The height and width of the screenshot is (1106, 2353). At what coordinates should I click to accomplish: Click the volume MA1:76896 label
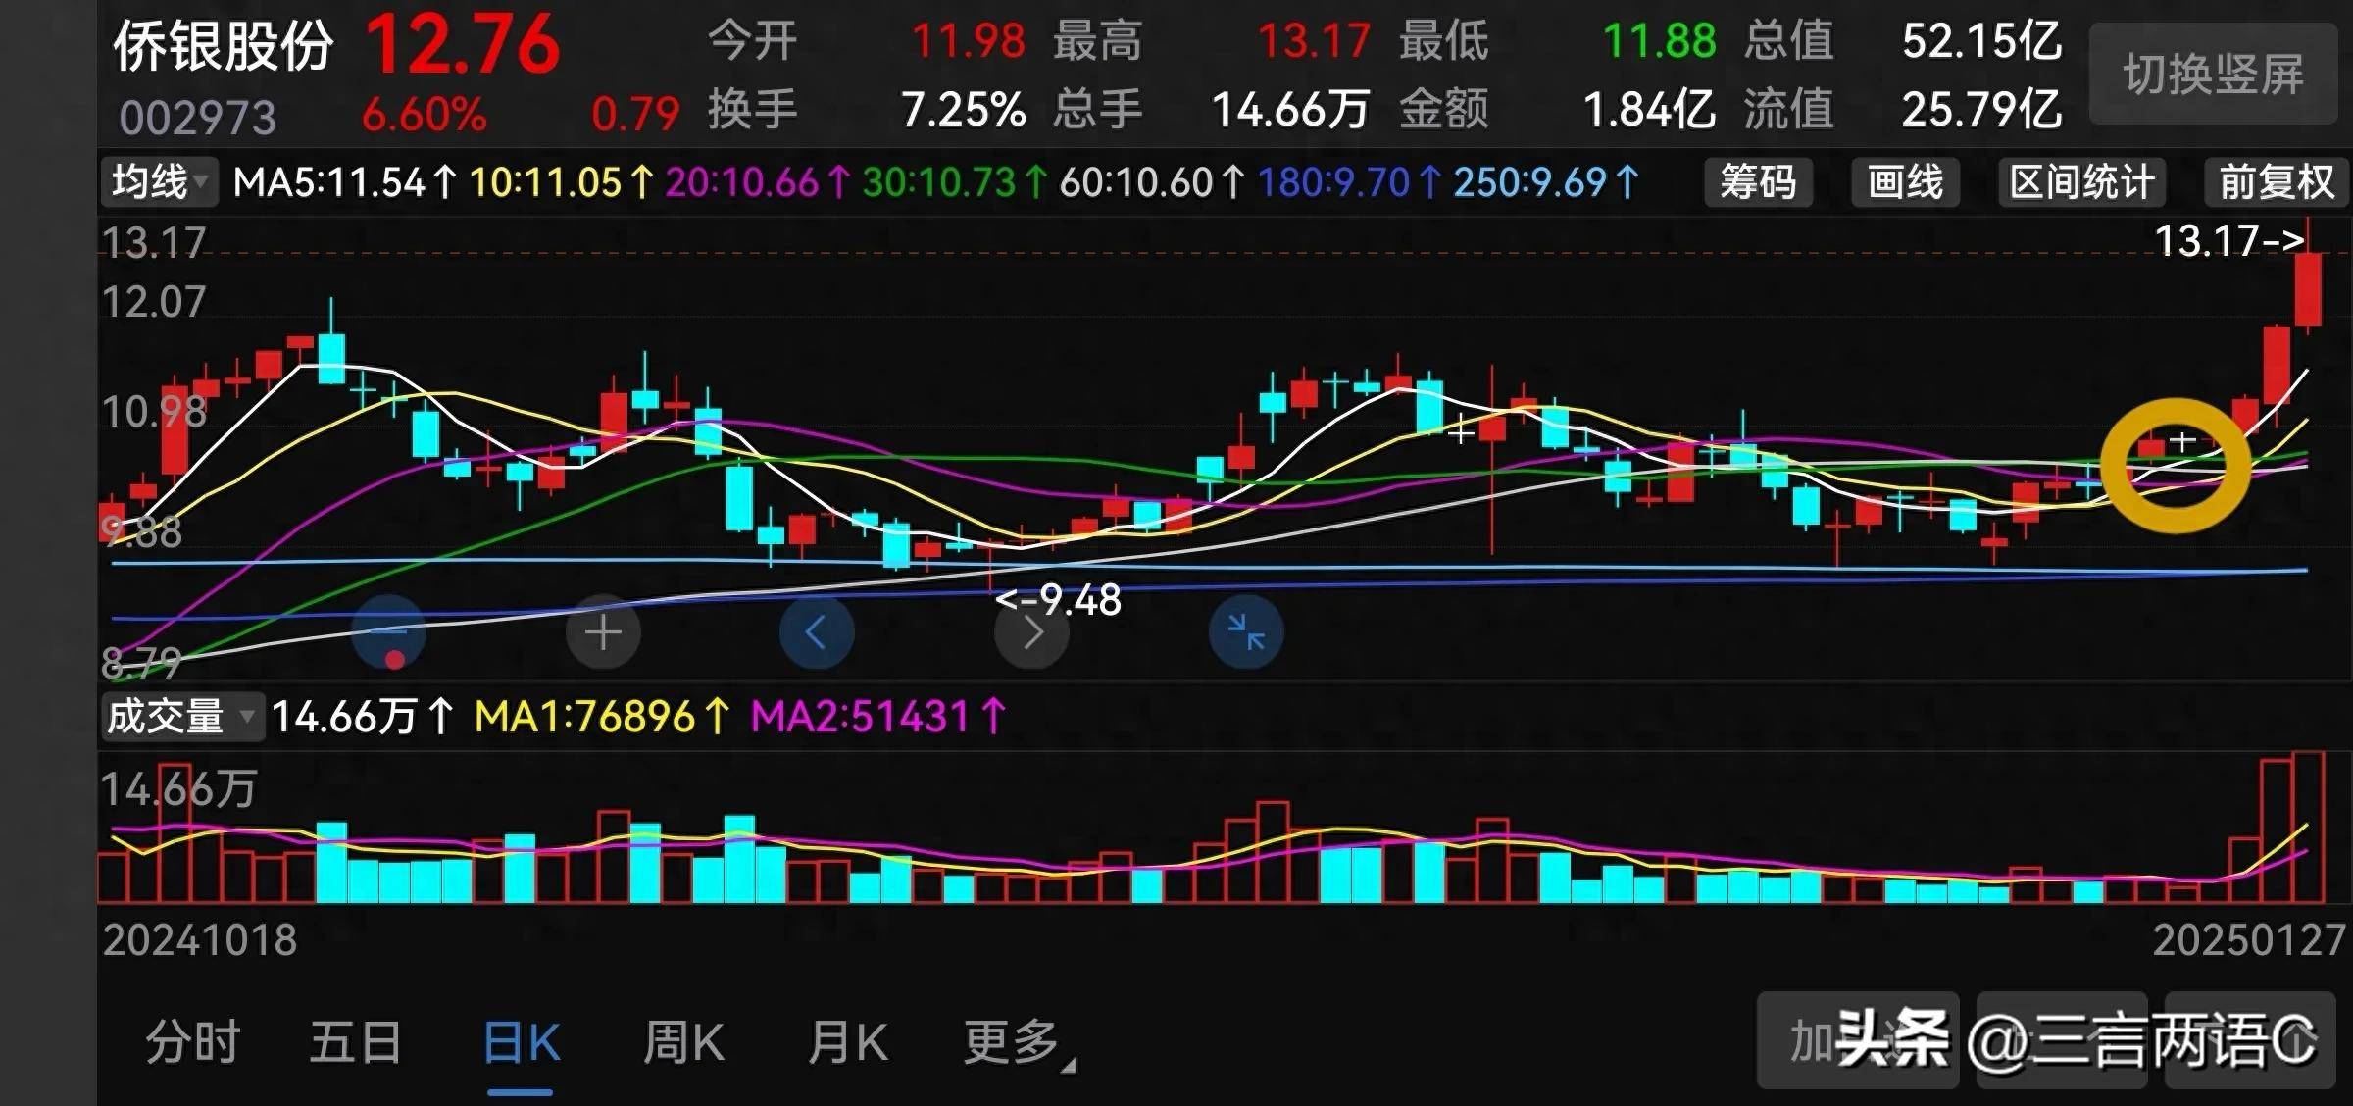(x=603, y=717)
